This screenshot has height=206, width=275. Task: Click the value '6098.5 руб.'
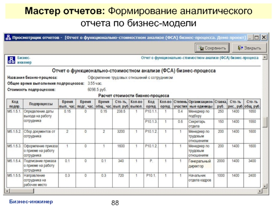(97, 90)
